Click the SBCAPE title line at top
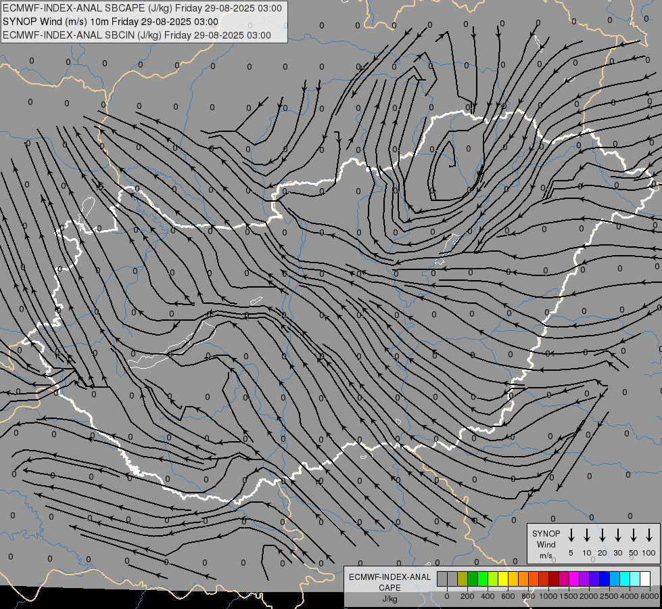 pos(142,8)
